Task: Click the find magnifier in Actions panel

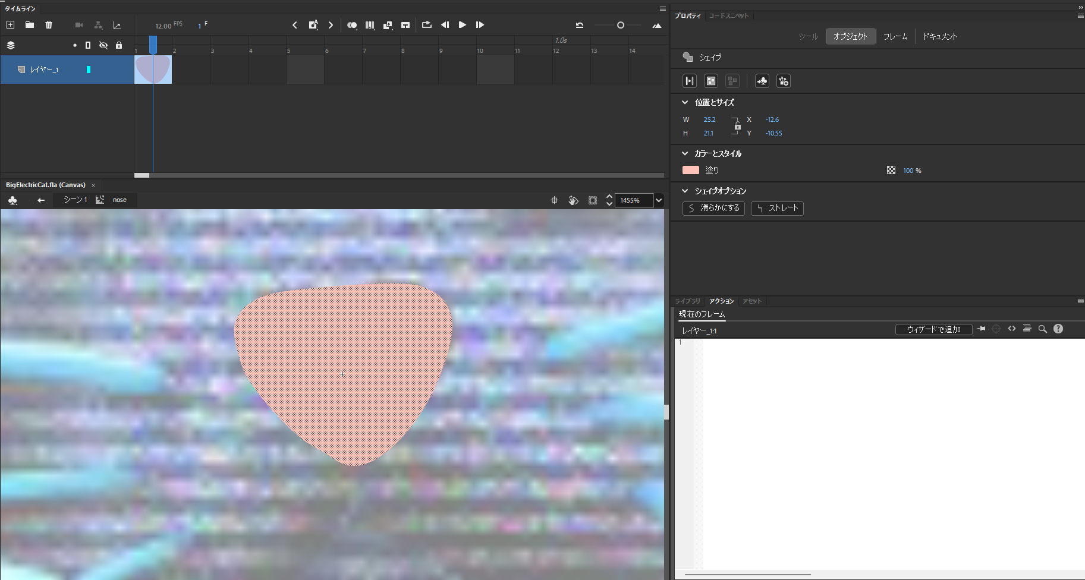Action: pos(1042,329)
